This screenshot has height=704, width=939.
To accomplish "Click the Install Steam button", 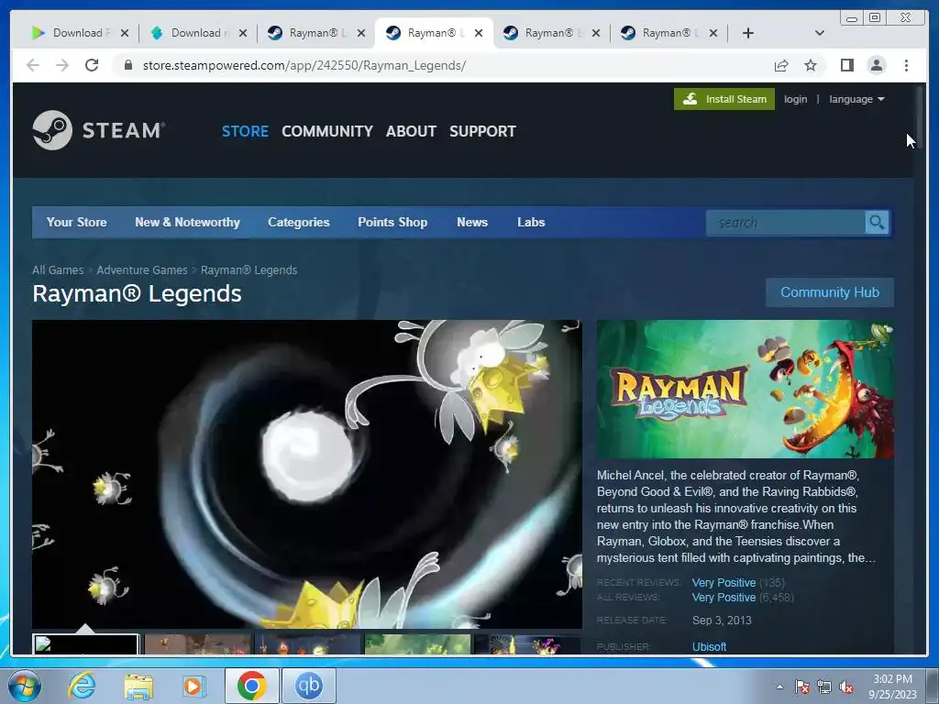I will [724, 99].
